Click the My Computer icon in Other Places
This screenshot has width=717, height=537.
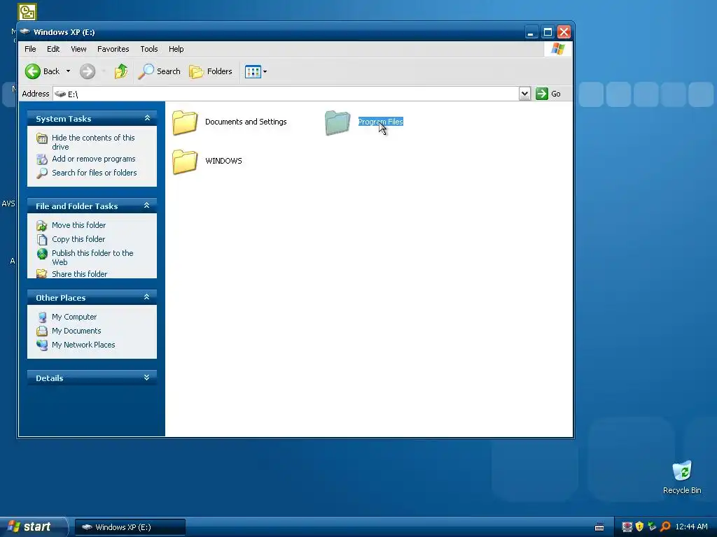[x=42, y=317]
